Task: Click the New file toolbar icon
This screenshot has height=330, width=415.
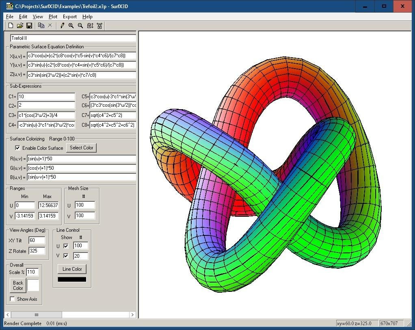Action: pos(11,26)
